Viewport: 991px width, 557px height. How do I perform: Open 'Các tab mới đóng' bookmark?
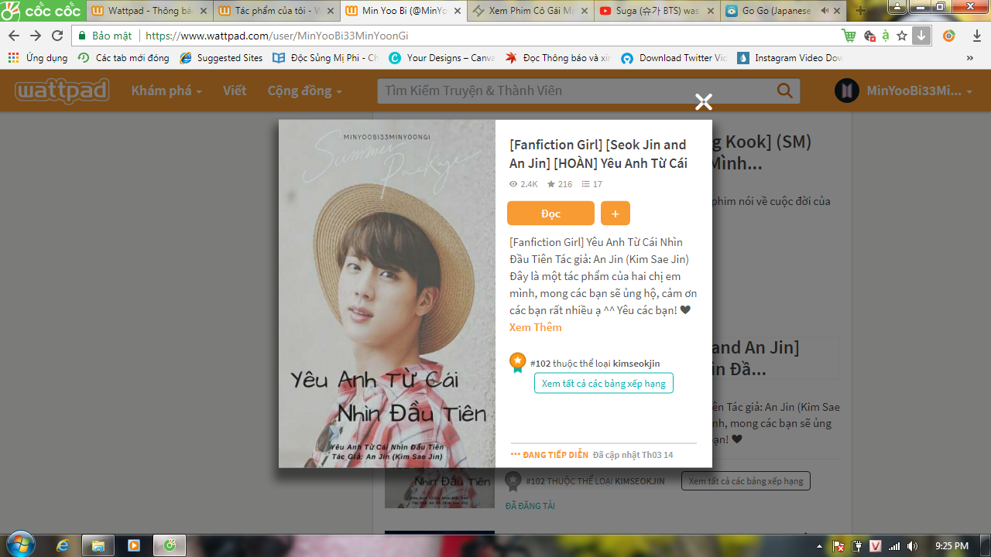[x=123, y=58]
